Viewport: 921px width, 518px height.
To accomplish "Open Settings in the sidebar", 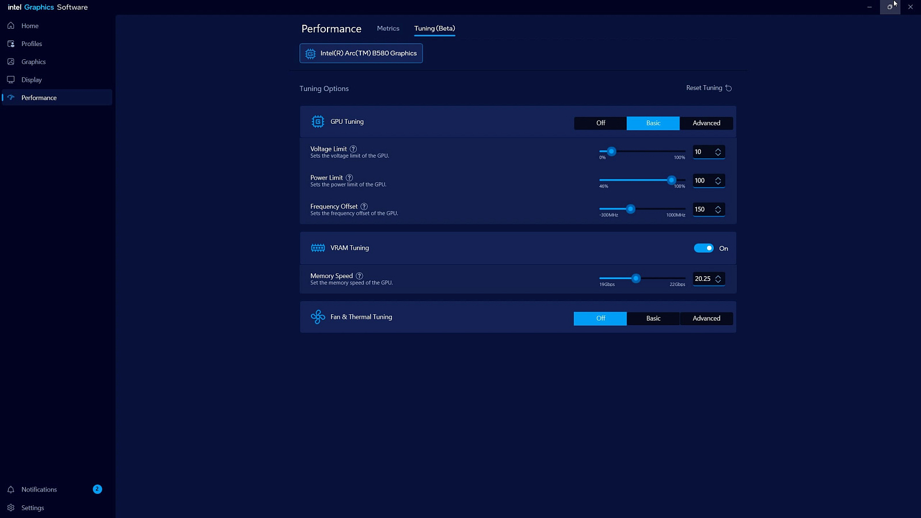I will (x=56, y=508).
